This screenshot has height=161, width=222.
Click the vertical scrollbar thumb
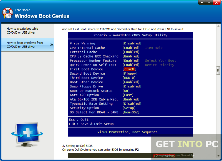(x=218, y=71)
